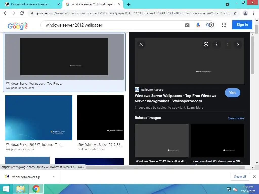This screenshot has height=194, width=259.
Task: Select the windows server 2012 wallpaper tab
Action: 93,4
